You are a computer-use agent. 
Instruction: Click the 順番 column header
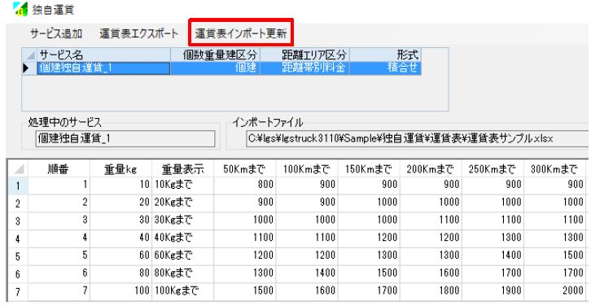[x=59, y=168]
